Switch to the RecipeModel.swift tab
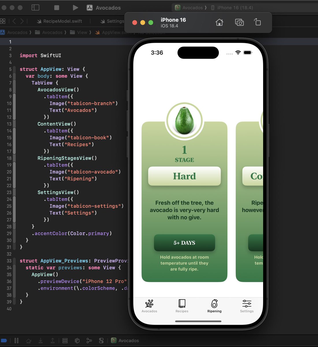The height and width of the screenshot is (347, 318). pyautogui.click(x=59, y=21)
